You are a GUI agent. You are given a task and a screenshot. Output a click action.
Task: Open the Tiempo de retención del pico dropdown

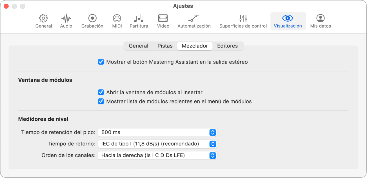click(157, 132)
